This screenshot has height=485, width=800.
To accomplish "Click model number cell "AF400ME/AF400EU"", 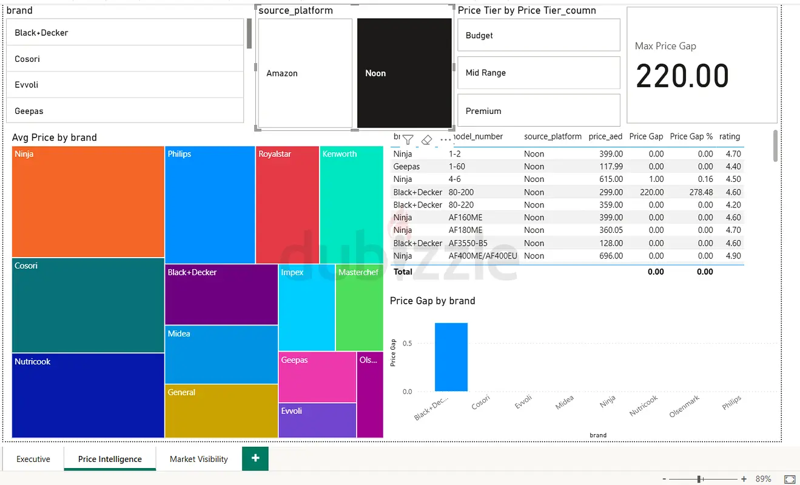I will click(x=483, y=256).
